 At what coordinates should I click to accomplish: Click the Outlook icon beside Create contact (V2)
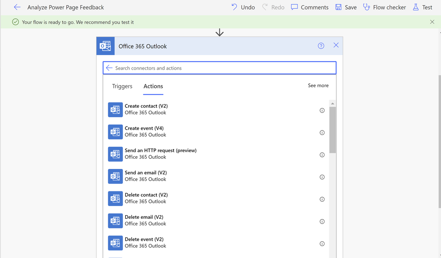(x=115, y=110)
